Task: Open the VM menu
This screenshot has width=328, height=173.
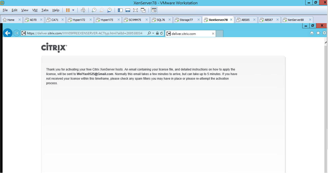Action: [x=35, y=10]
